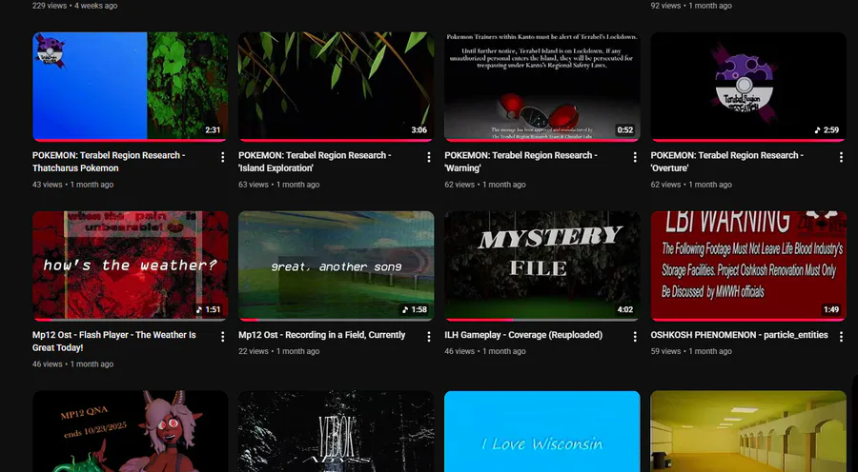Open options for The Weather Is Great Today video
The width and height of the screenshot is (858, 472).
(x=223, y=337)
